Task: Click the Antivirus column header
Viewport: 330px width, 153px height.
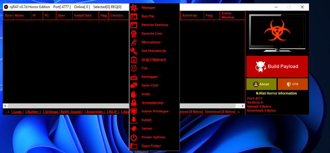Action: coord(192,15)
